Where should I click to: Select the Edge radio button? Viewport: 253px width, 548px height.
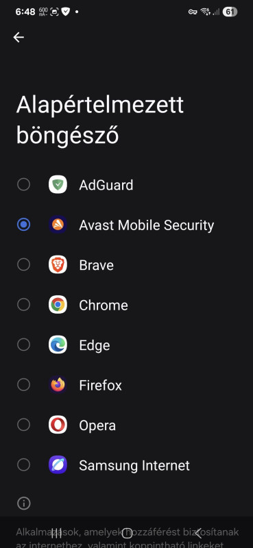click(x=24, y=345)
